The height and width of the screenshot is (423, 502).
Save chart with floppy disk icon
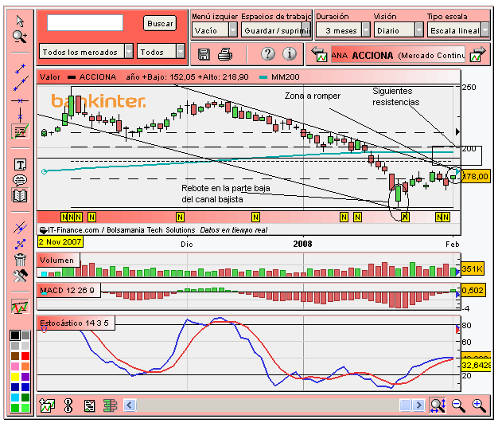204,54
